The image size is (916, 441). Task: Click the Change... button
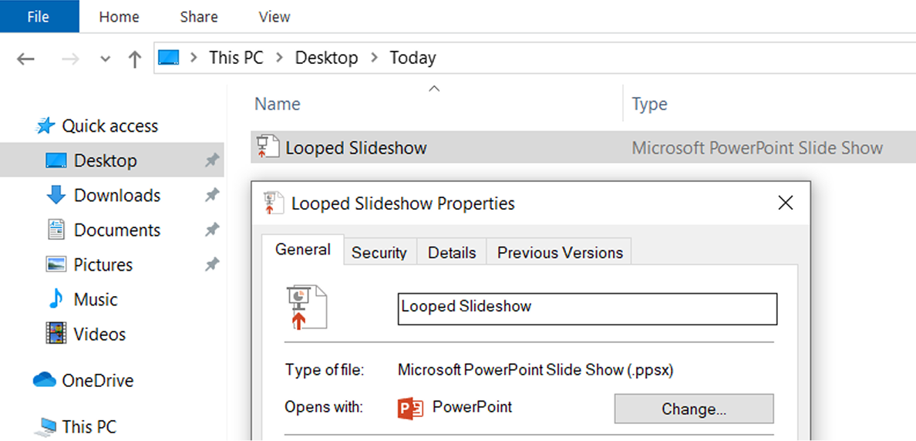click(693, 409)
